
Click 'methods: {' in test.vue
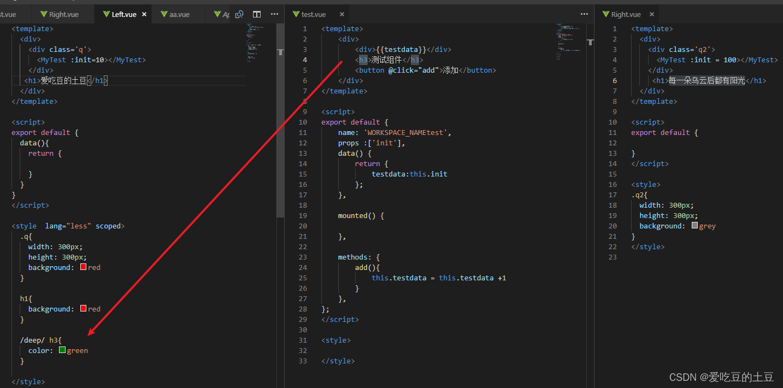pyautogui.click(x=358, y=257)
